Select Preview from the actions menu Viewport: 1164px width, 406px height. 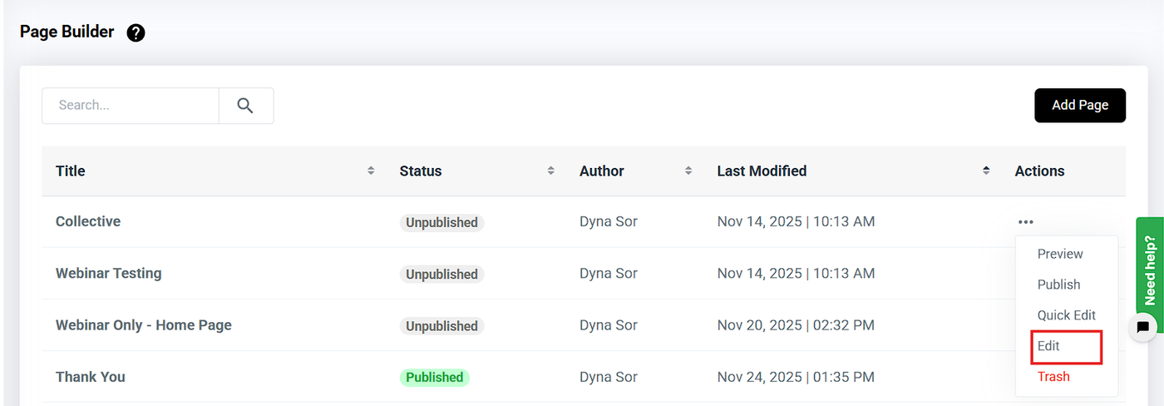point(1060,254)
